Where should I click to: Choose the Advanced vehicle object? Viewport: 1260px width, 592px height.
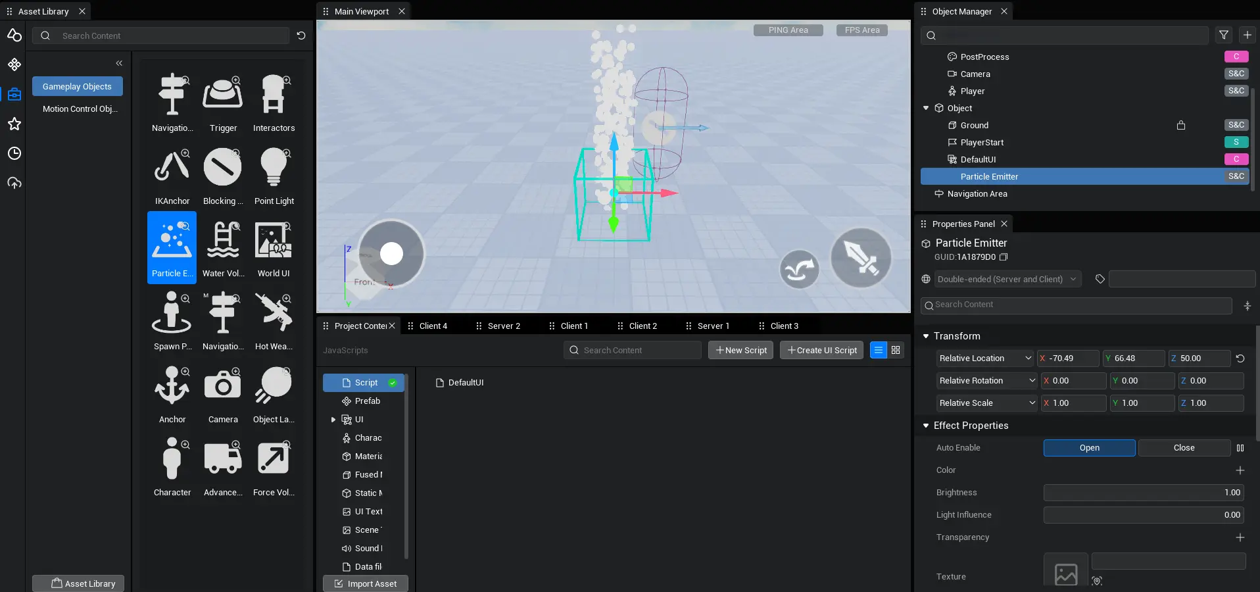click(x=223, y=466)
